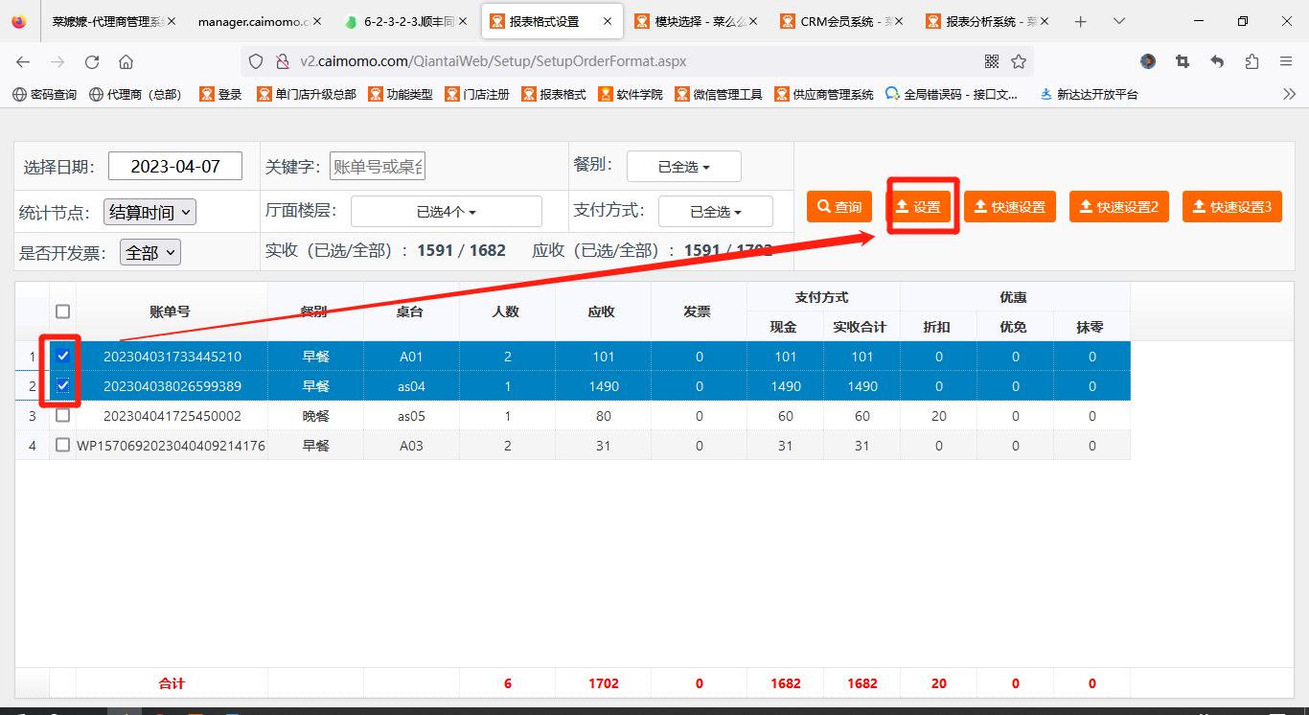This screenshot has height=715, width=1309.
Task: Open the 代理商（总部） bookmark
Action: [135, 94]
